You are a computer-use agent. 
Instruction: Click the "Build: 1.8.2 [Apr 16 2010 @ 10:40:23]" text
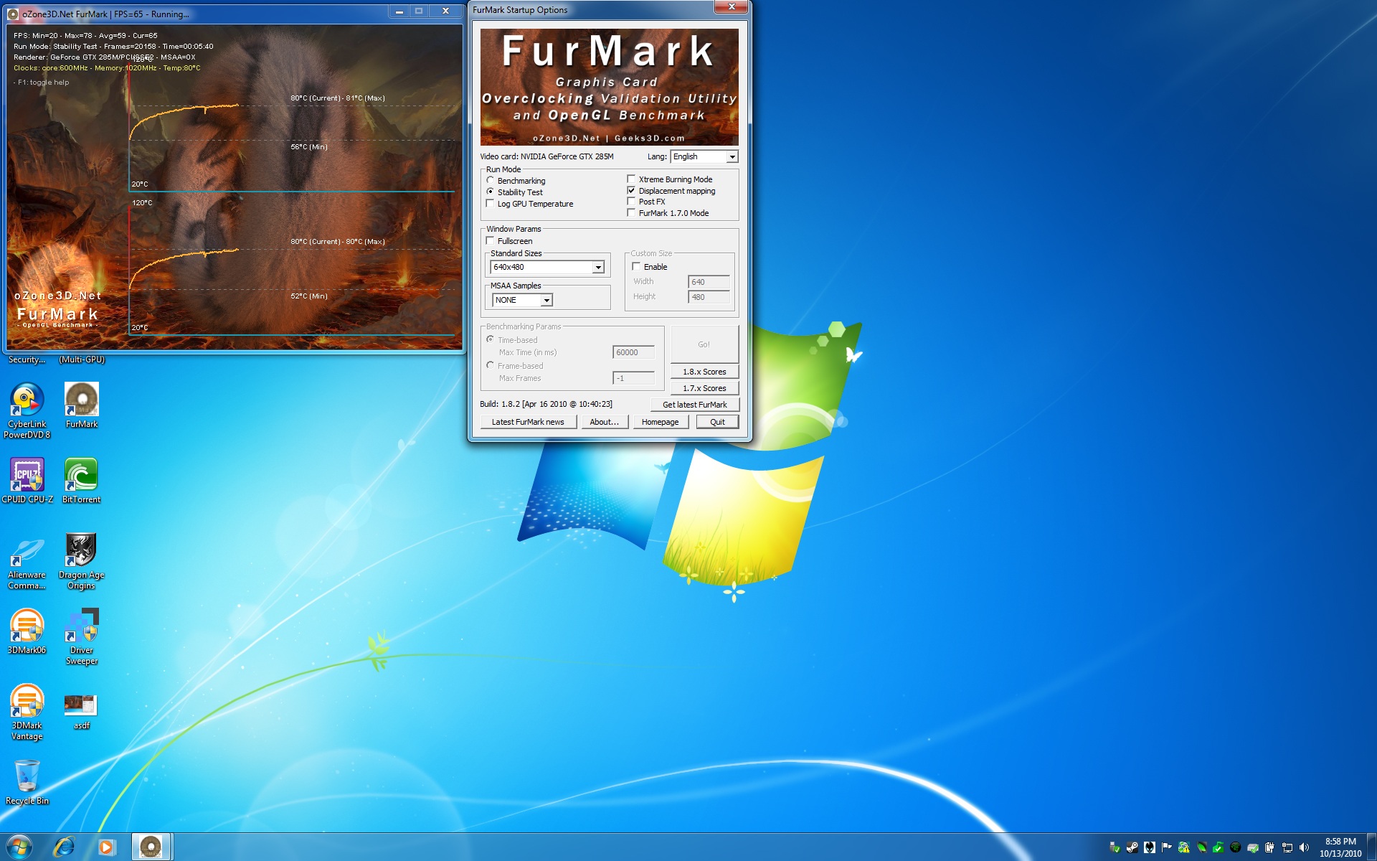[546, 404]
